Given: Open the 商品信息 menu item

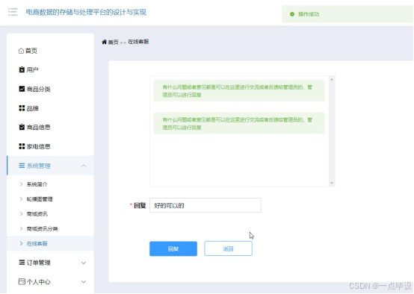Looking at the screenshot, I should point(50,127).
